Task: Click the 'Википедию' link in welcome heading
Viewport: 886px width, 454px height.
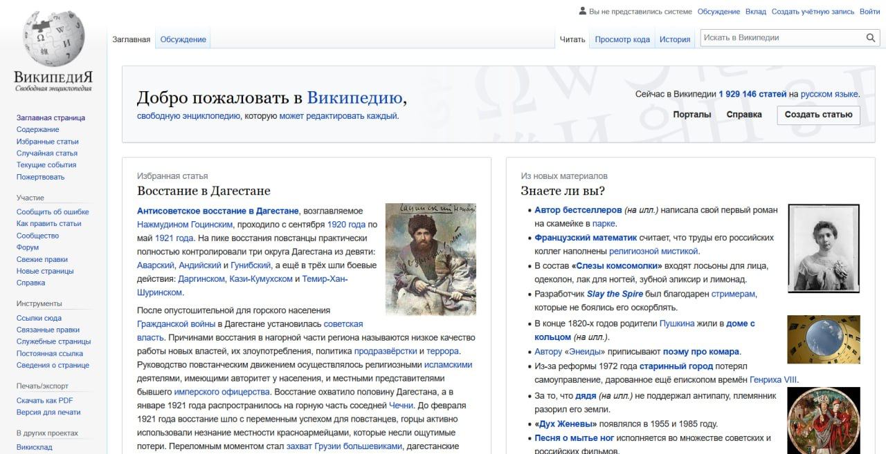Action: 355,97
